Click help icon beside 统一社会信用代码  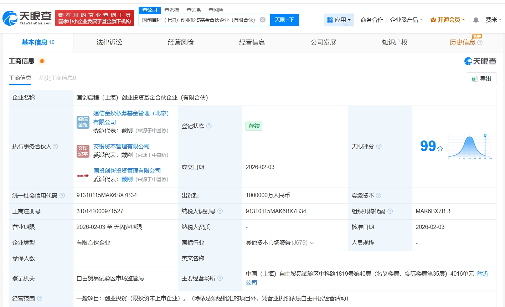click(62, 195)
